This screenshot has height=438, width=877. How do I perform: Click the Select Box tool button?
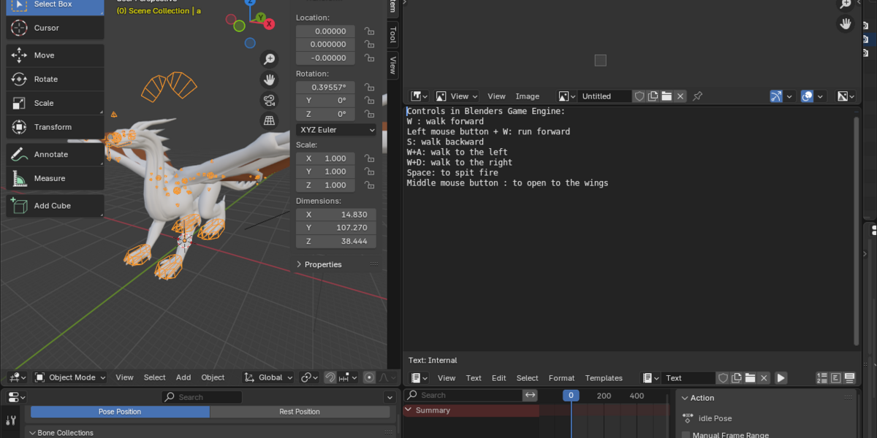tap(55, 6)
